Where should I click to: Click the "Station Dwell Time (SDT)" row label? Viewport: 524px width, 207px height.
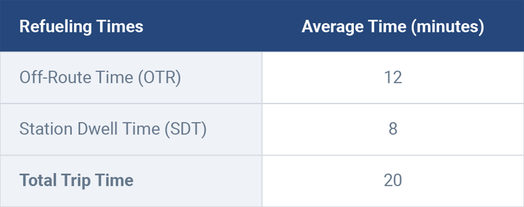pos(113,129)
